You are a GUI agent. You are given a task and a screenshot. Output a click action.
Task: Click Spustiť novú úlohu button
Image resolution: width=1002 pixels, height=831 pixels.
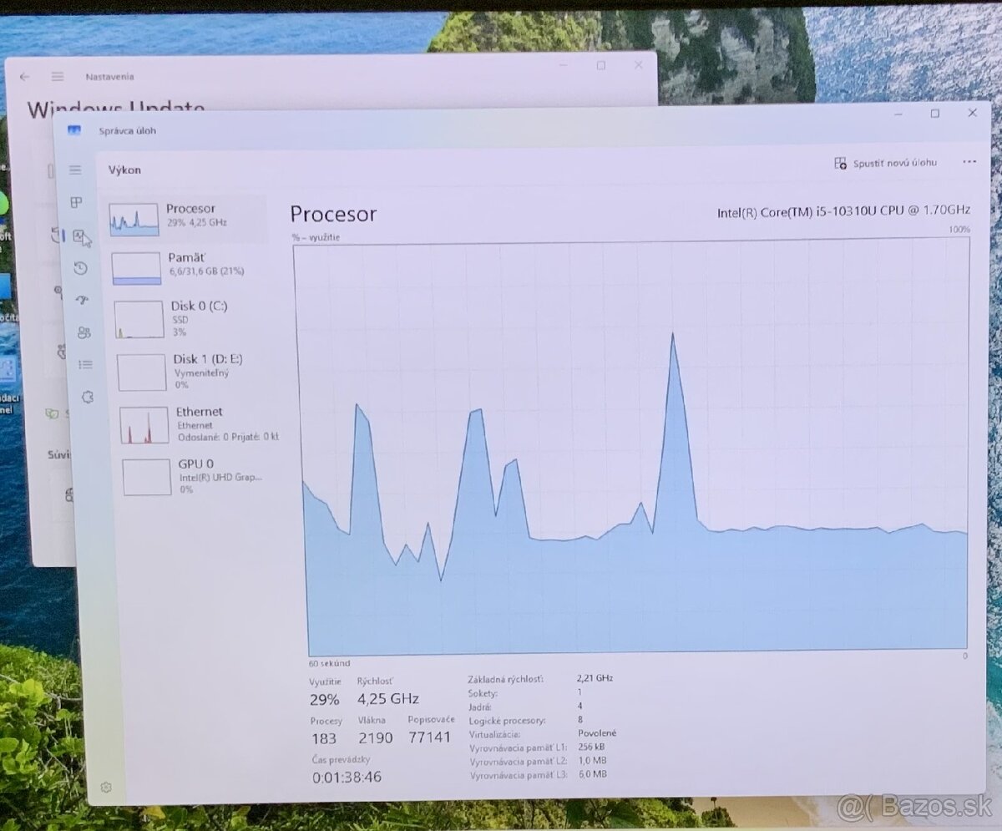(x=885, y=163)
